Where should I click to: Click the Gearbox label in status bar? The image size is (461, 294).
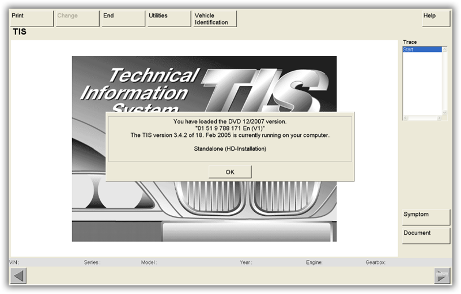click(376, 262)
